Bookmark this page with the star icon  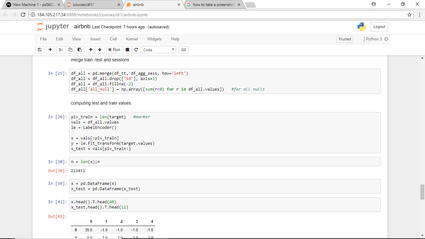pos(409,15)
